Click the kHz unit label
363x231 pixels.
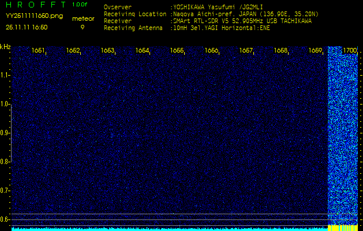(5, 47)
